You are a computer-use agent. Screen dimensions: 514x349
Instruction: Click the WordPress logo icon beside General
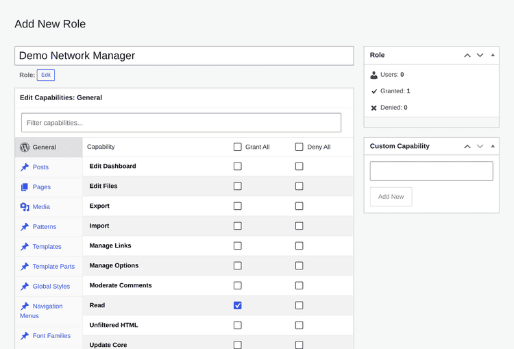[x=25, y=147]
